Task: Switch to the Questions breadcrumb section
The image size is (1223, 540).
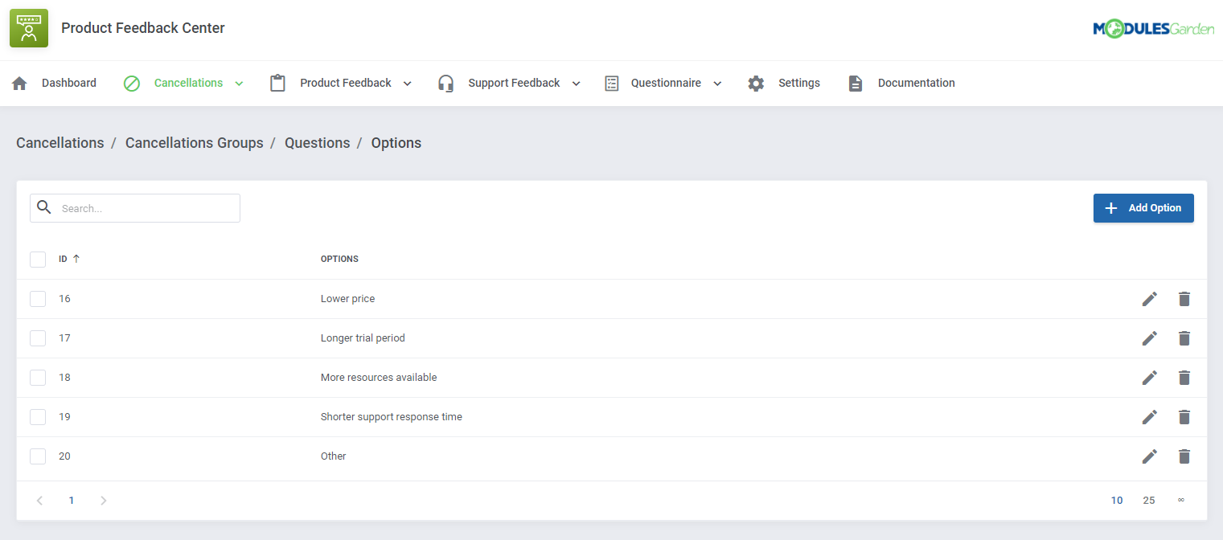Action: pos(317,142)
